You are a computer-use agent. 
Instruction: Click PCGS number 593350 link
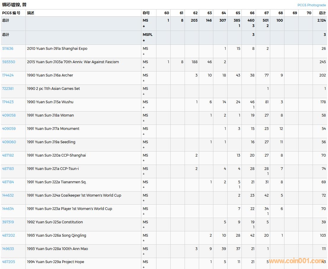(8, 62)
